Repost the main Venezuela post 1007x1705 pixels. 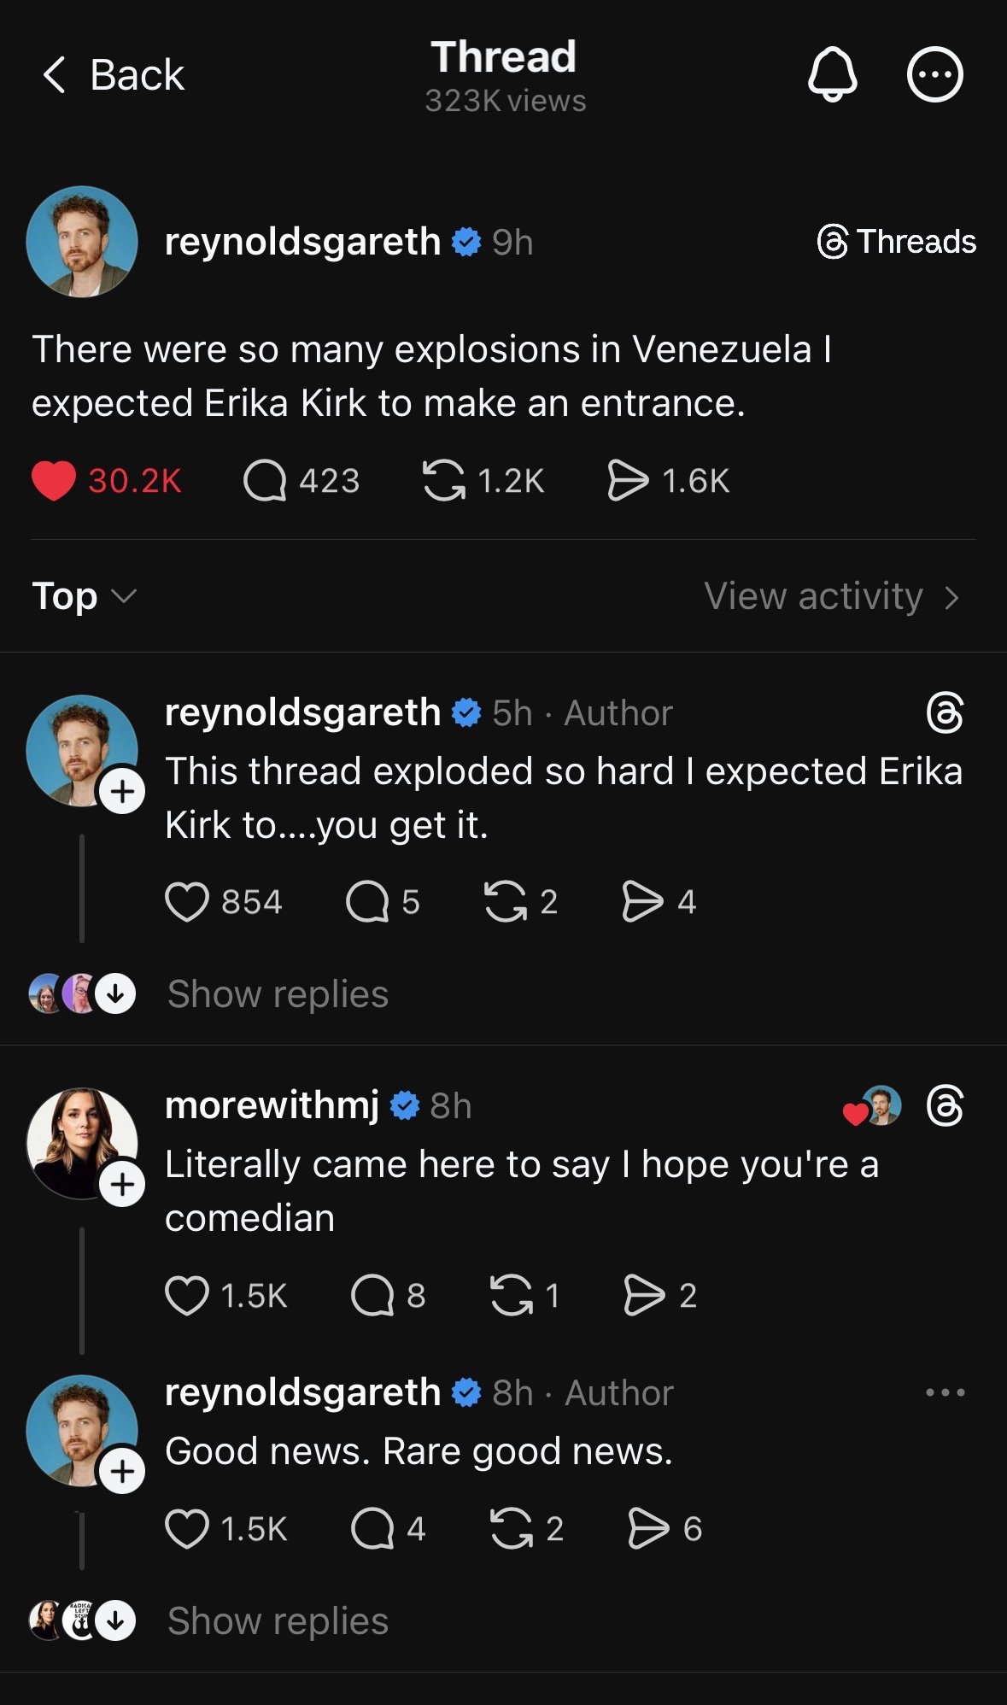[444, 481]
